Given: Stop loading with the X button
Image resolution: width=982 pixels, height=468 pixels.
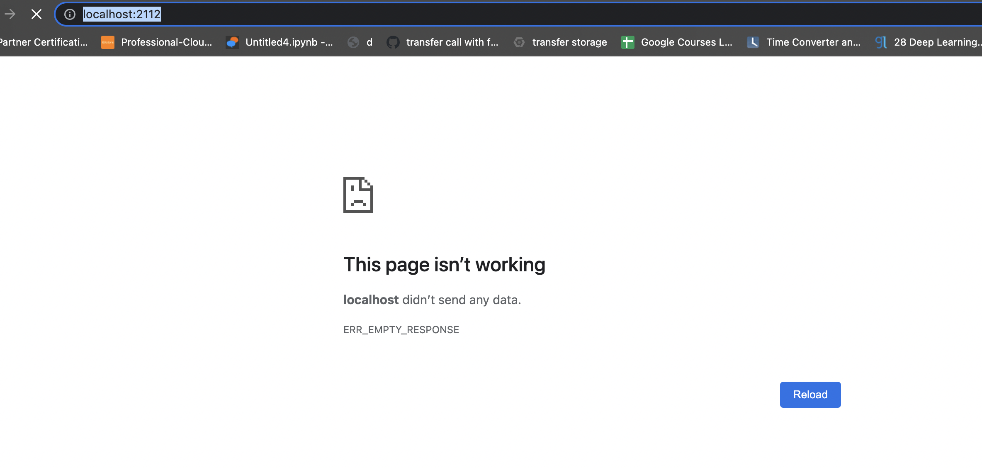Looking at the screenshot, I should coord(36,14).
